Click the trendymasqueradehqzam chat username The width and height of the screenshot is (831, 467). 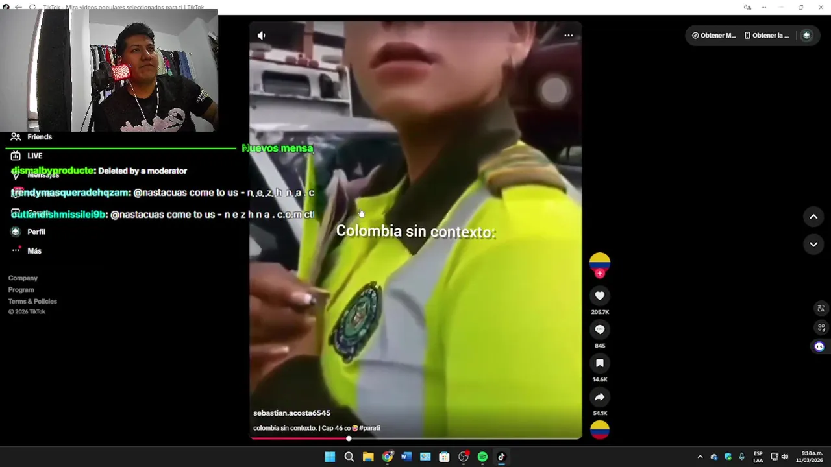point(71,193)
